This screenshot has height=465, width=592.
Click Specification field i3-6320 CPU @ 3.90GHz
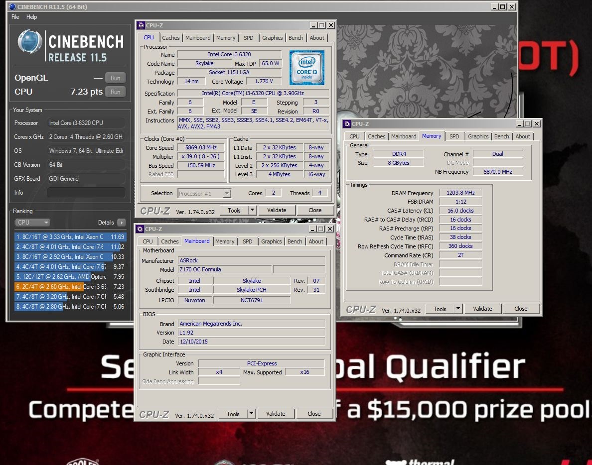[x=253, y=93]
